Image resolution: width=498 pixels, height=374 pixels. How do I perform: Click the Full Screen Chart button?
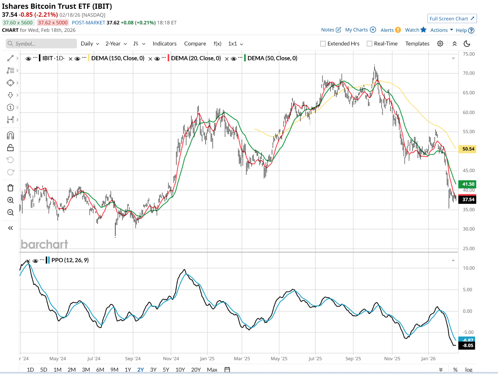tap(452, 19)
